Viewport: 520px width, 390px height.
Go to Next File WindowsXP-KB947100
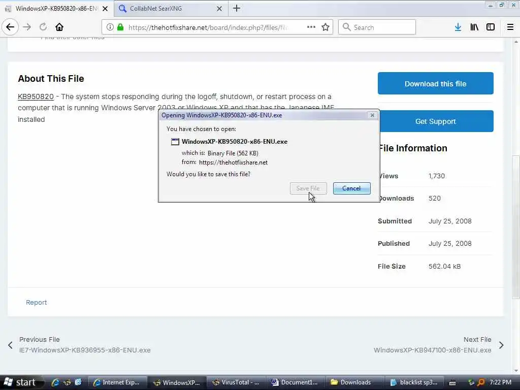pos(433,345)
